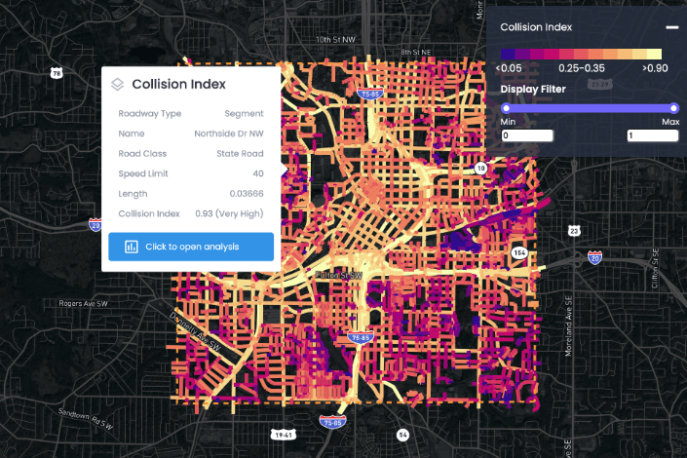Click the Route 154 highway shield

[521, 252]
